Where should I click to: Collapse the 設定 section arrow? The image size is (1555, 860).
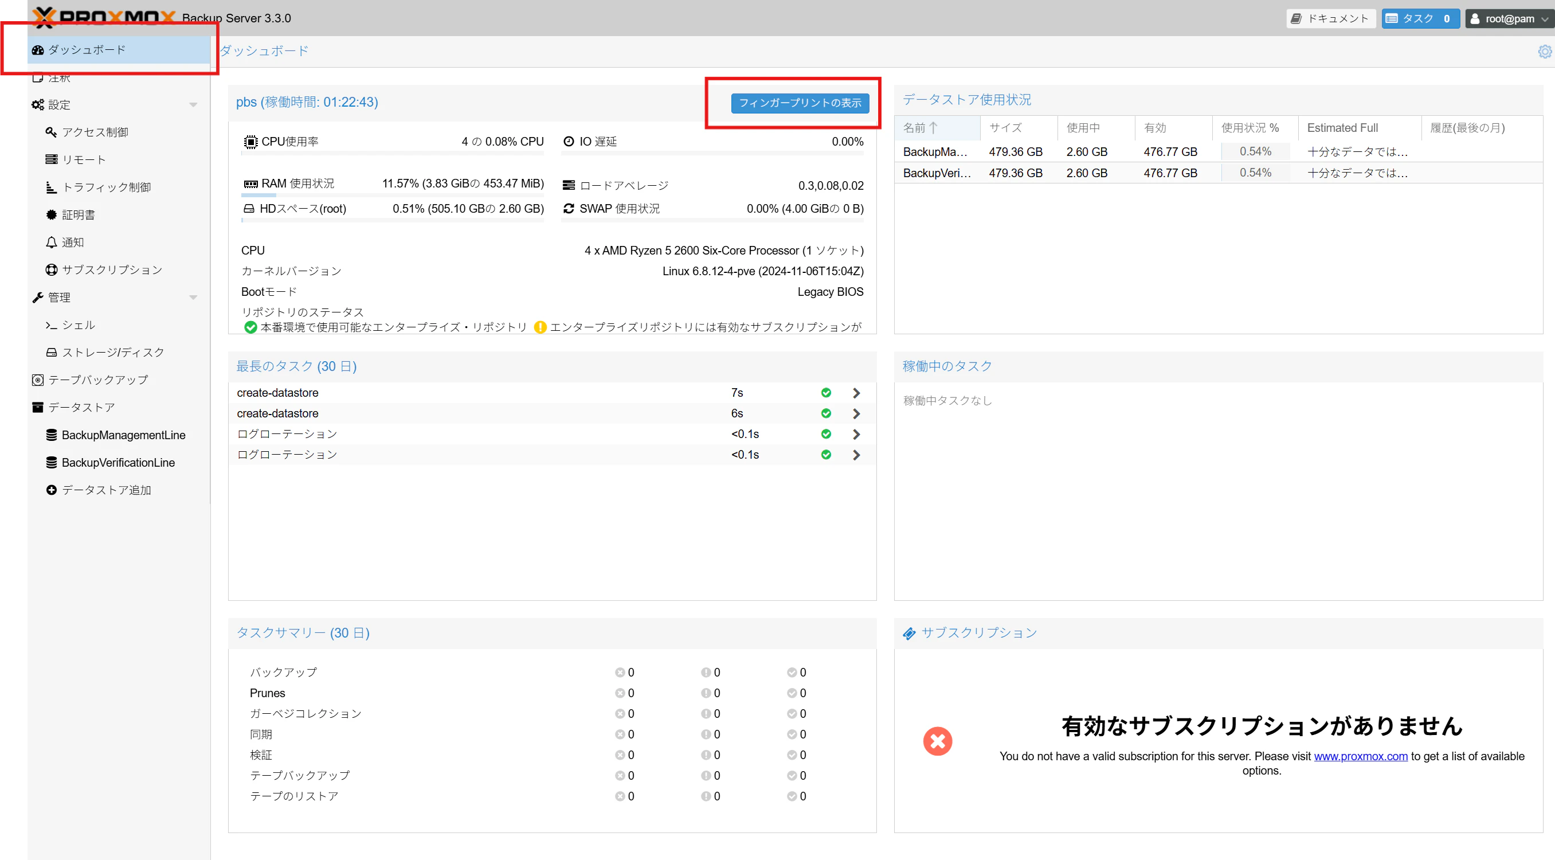(193, 105)
